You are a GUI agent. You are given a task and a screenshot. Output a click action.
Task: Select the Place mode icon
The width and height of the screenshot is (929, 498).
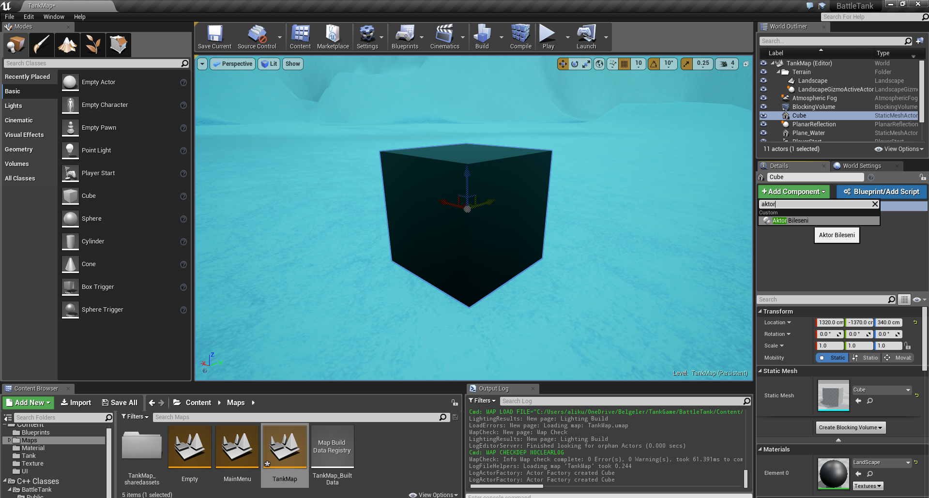pyautogui.click(x=16, y=45)
